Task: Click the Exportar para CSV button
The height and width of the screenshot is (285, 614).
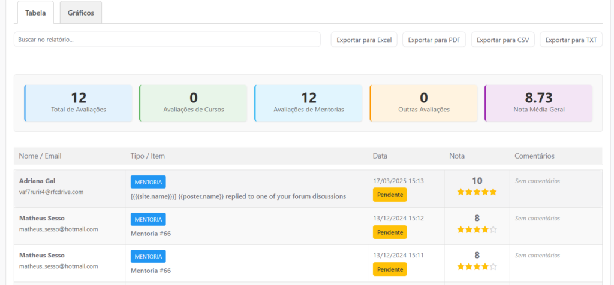Action: [x=502, y=40]
